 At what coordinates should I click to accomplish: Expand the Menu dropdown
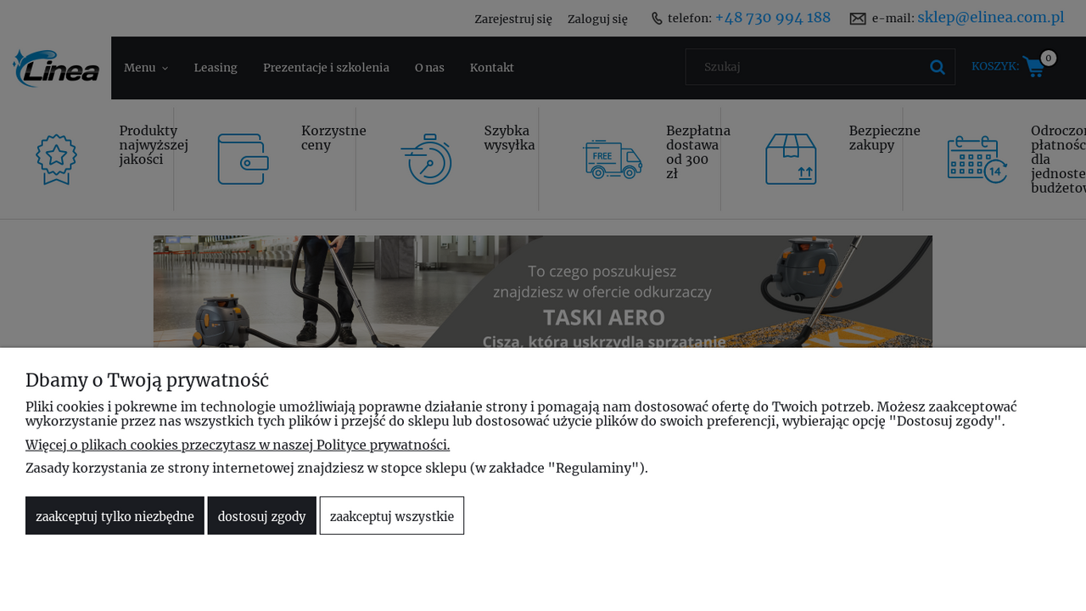pyautogui.click(x=146, y=68)
